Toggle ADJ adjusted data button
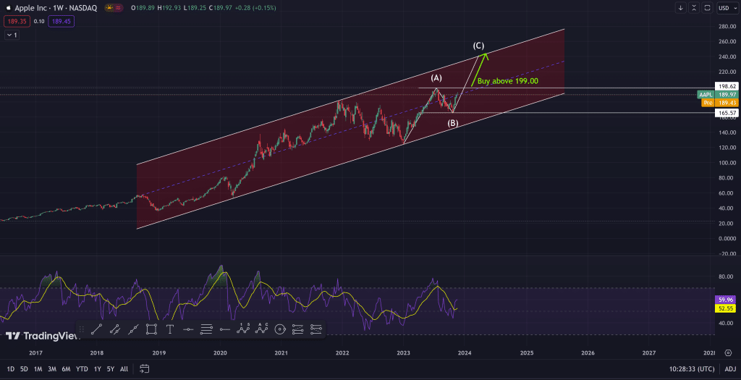 pos(730,368)
